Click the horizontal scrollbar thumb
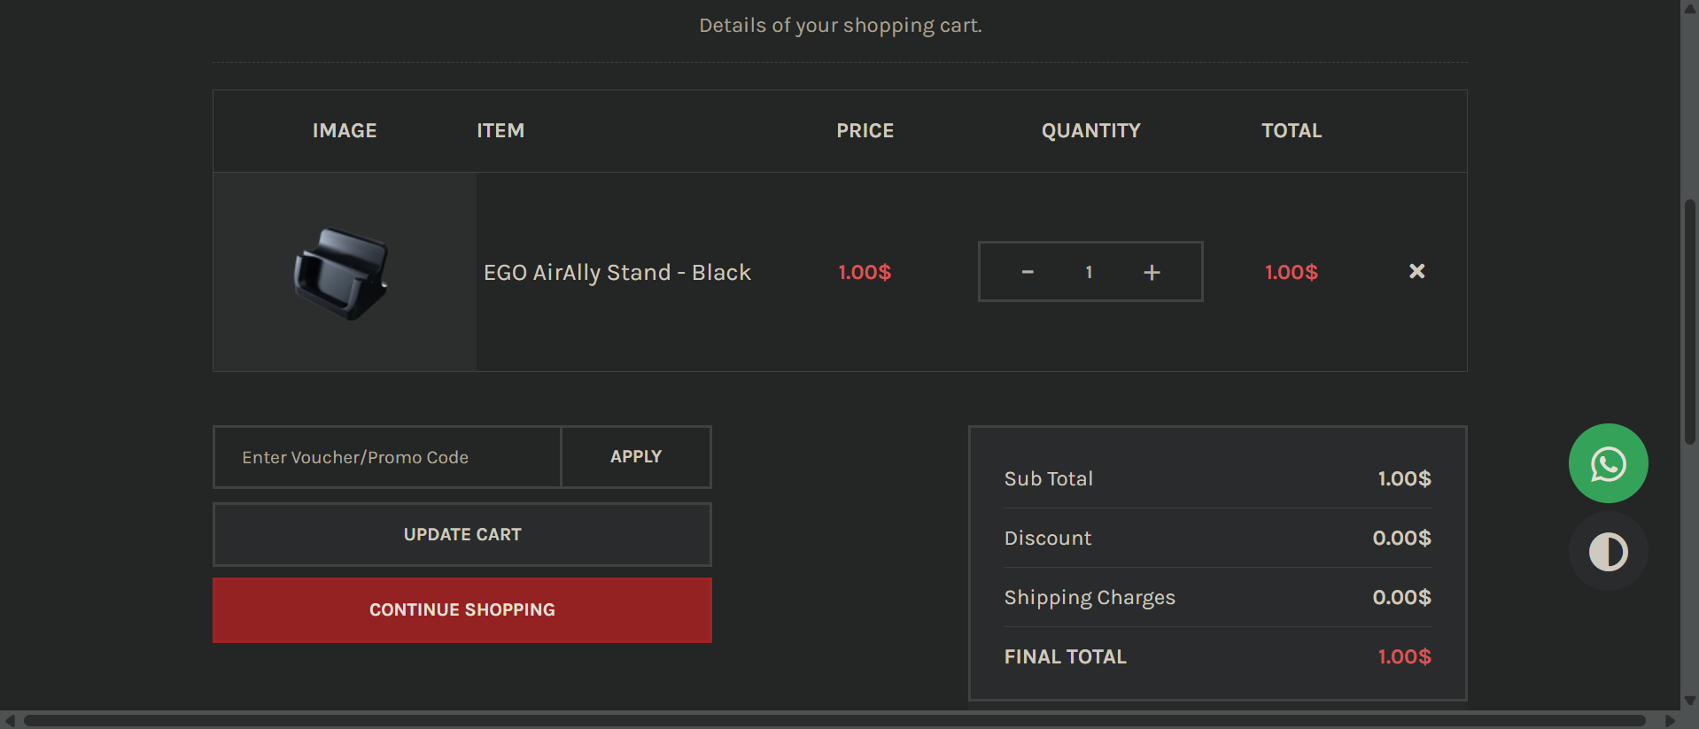The width and height of the screenshot is (1699, 729). coord(834,721)
